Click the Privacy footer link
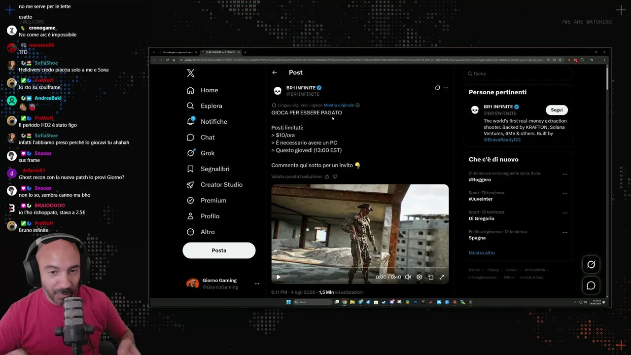631x355 pixels. pyautogui.click(x=493, y=270)
